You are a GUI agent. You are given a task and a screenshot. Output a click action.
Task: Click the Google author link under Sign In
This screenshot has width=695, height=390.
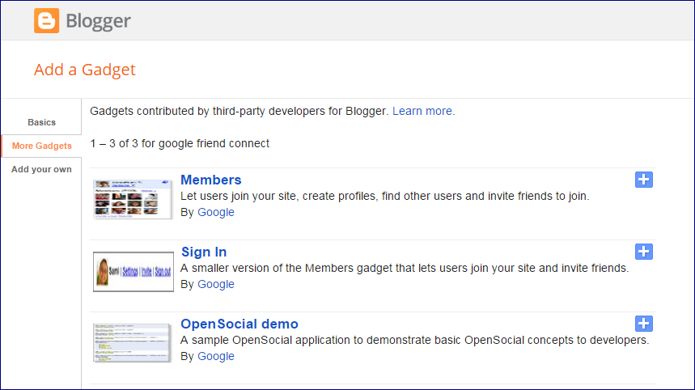tap(216, 284)
